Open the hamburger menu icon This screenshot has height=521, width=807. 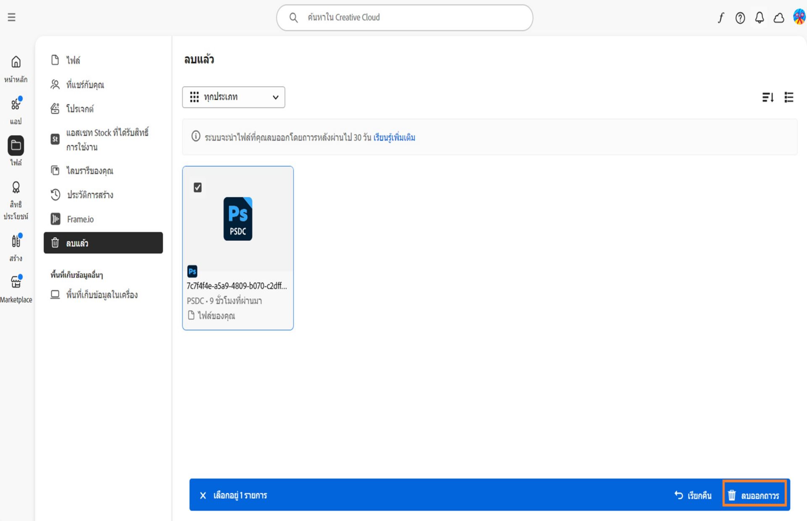coord(11,17)
